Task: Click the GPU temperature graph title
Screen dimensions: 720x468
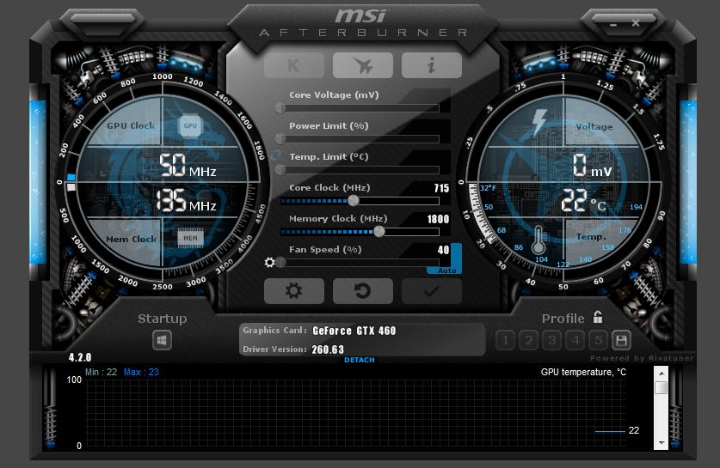Action: point(583,372)
